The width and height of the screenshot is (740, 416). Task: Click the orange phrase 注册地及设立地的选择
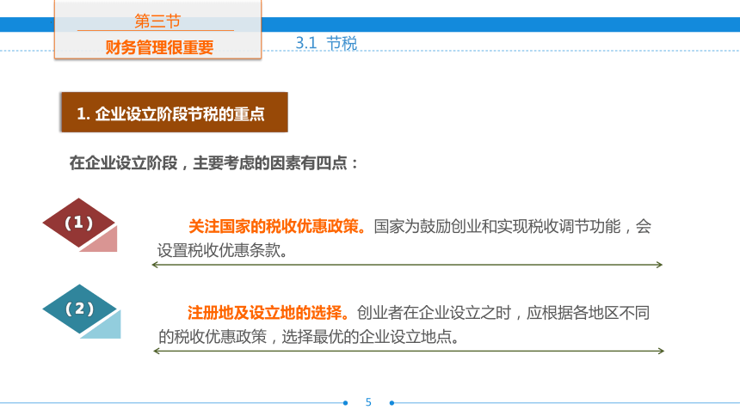(x=268, y=313)
